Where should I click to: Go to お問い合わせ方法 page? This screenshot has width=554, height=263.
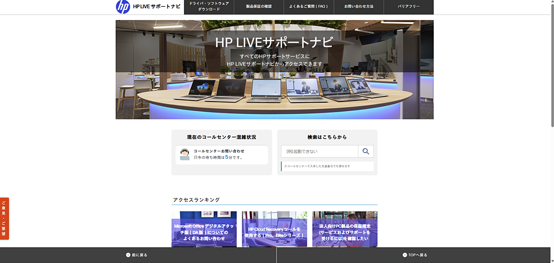tap(358, 7)
